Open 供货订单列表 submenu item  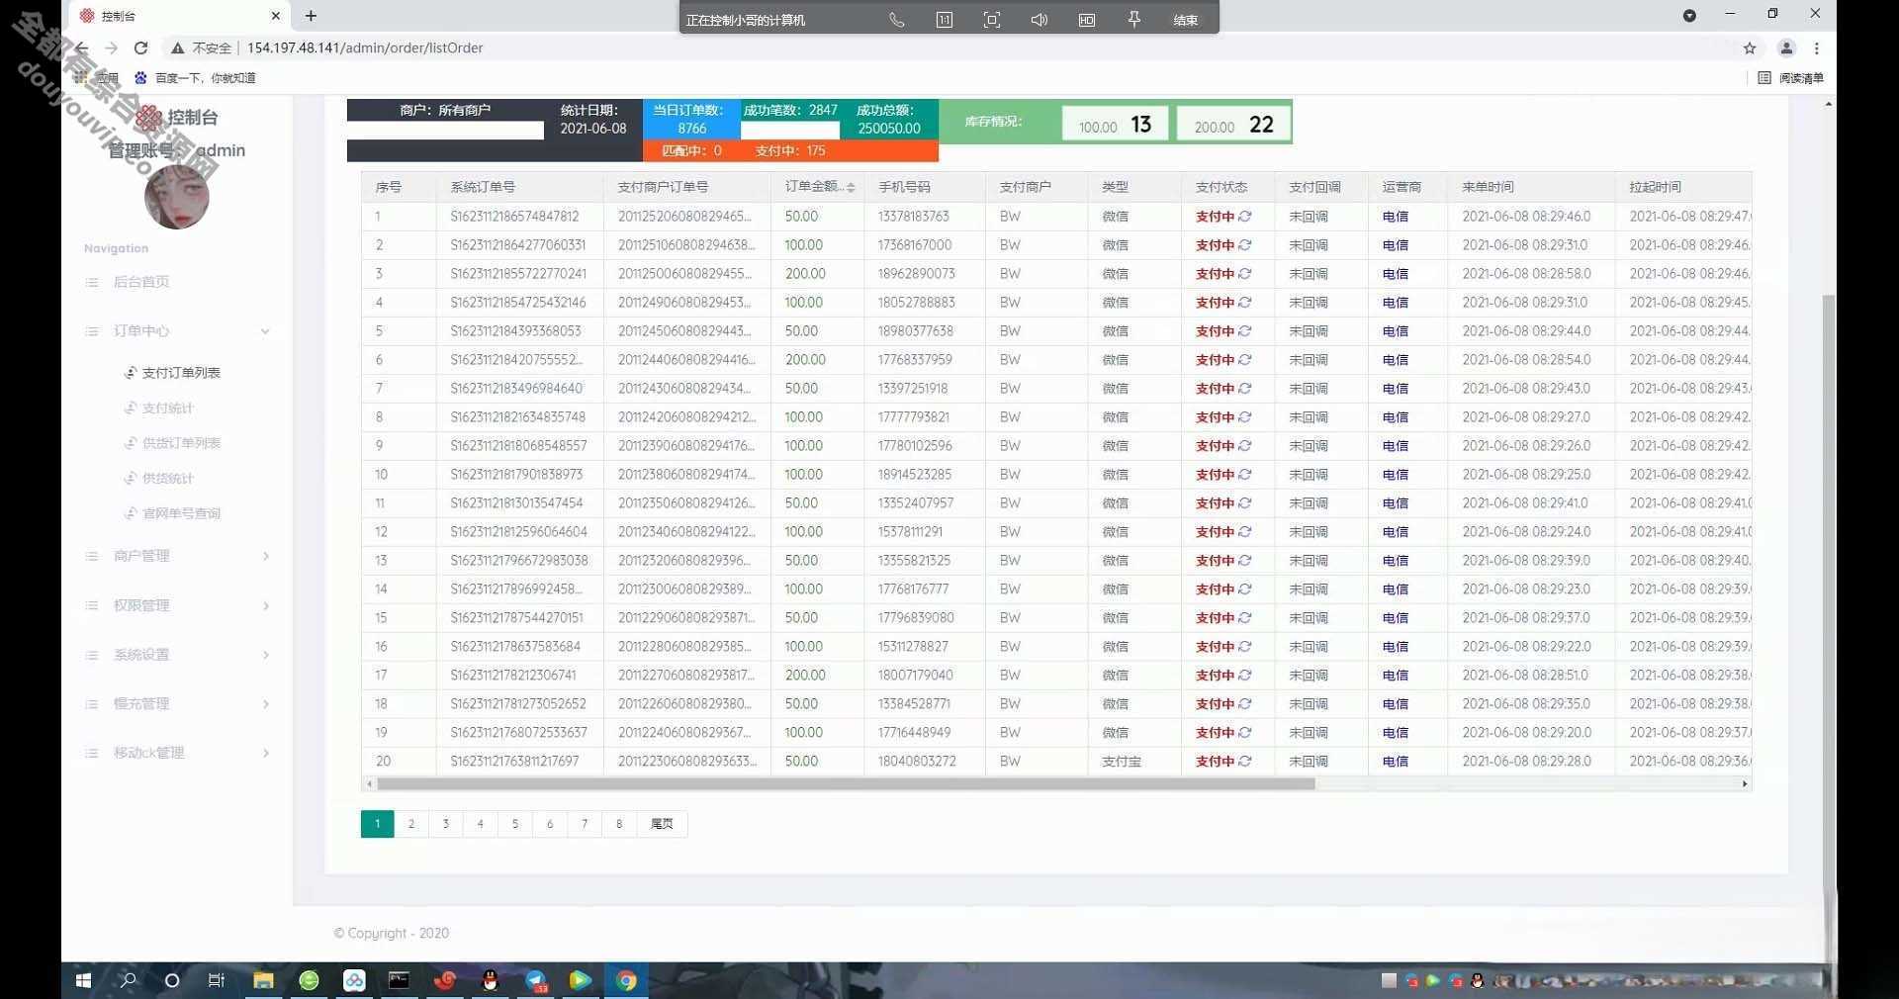point(181,443)
